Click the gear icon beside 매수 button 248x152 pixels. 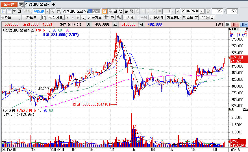[x=227, y=24]
